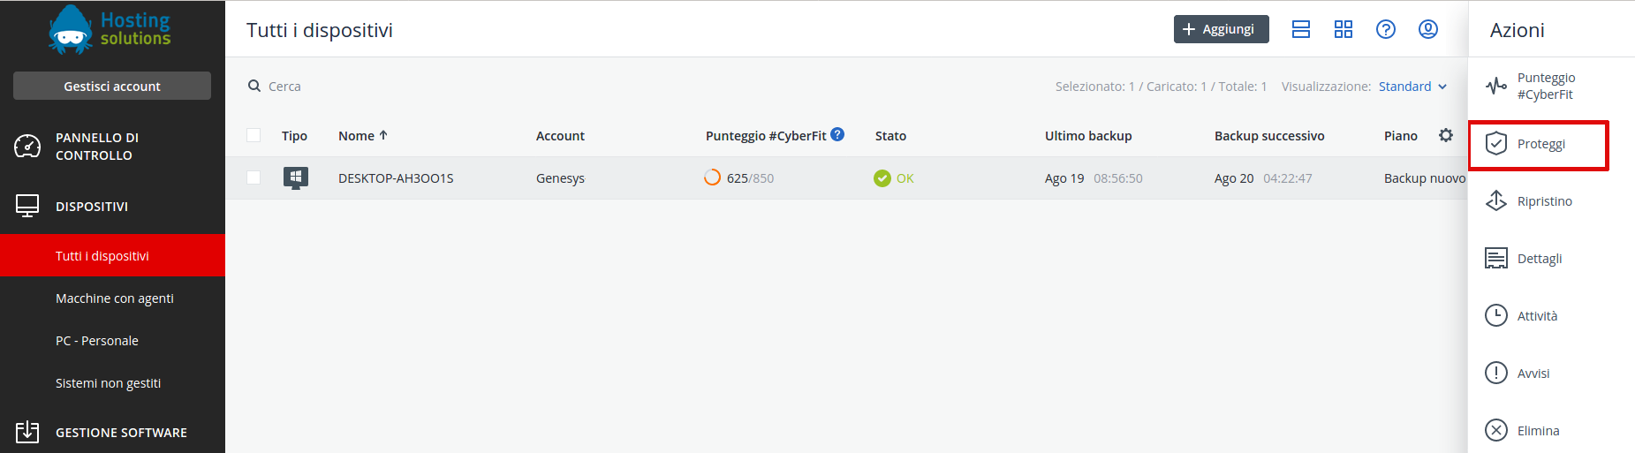Toggle the select-all checkbox in table header
Screen dimensions: 1635x453
[254, 135]
